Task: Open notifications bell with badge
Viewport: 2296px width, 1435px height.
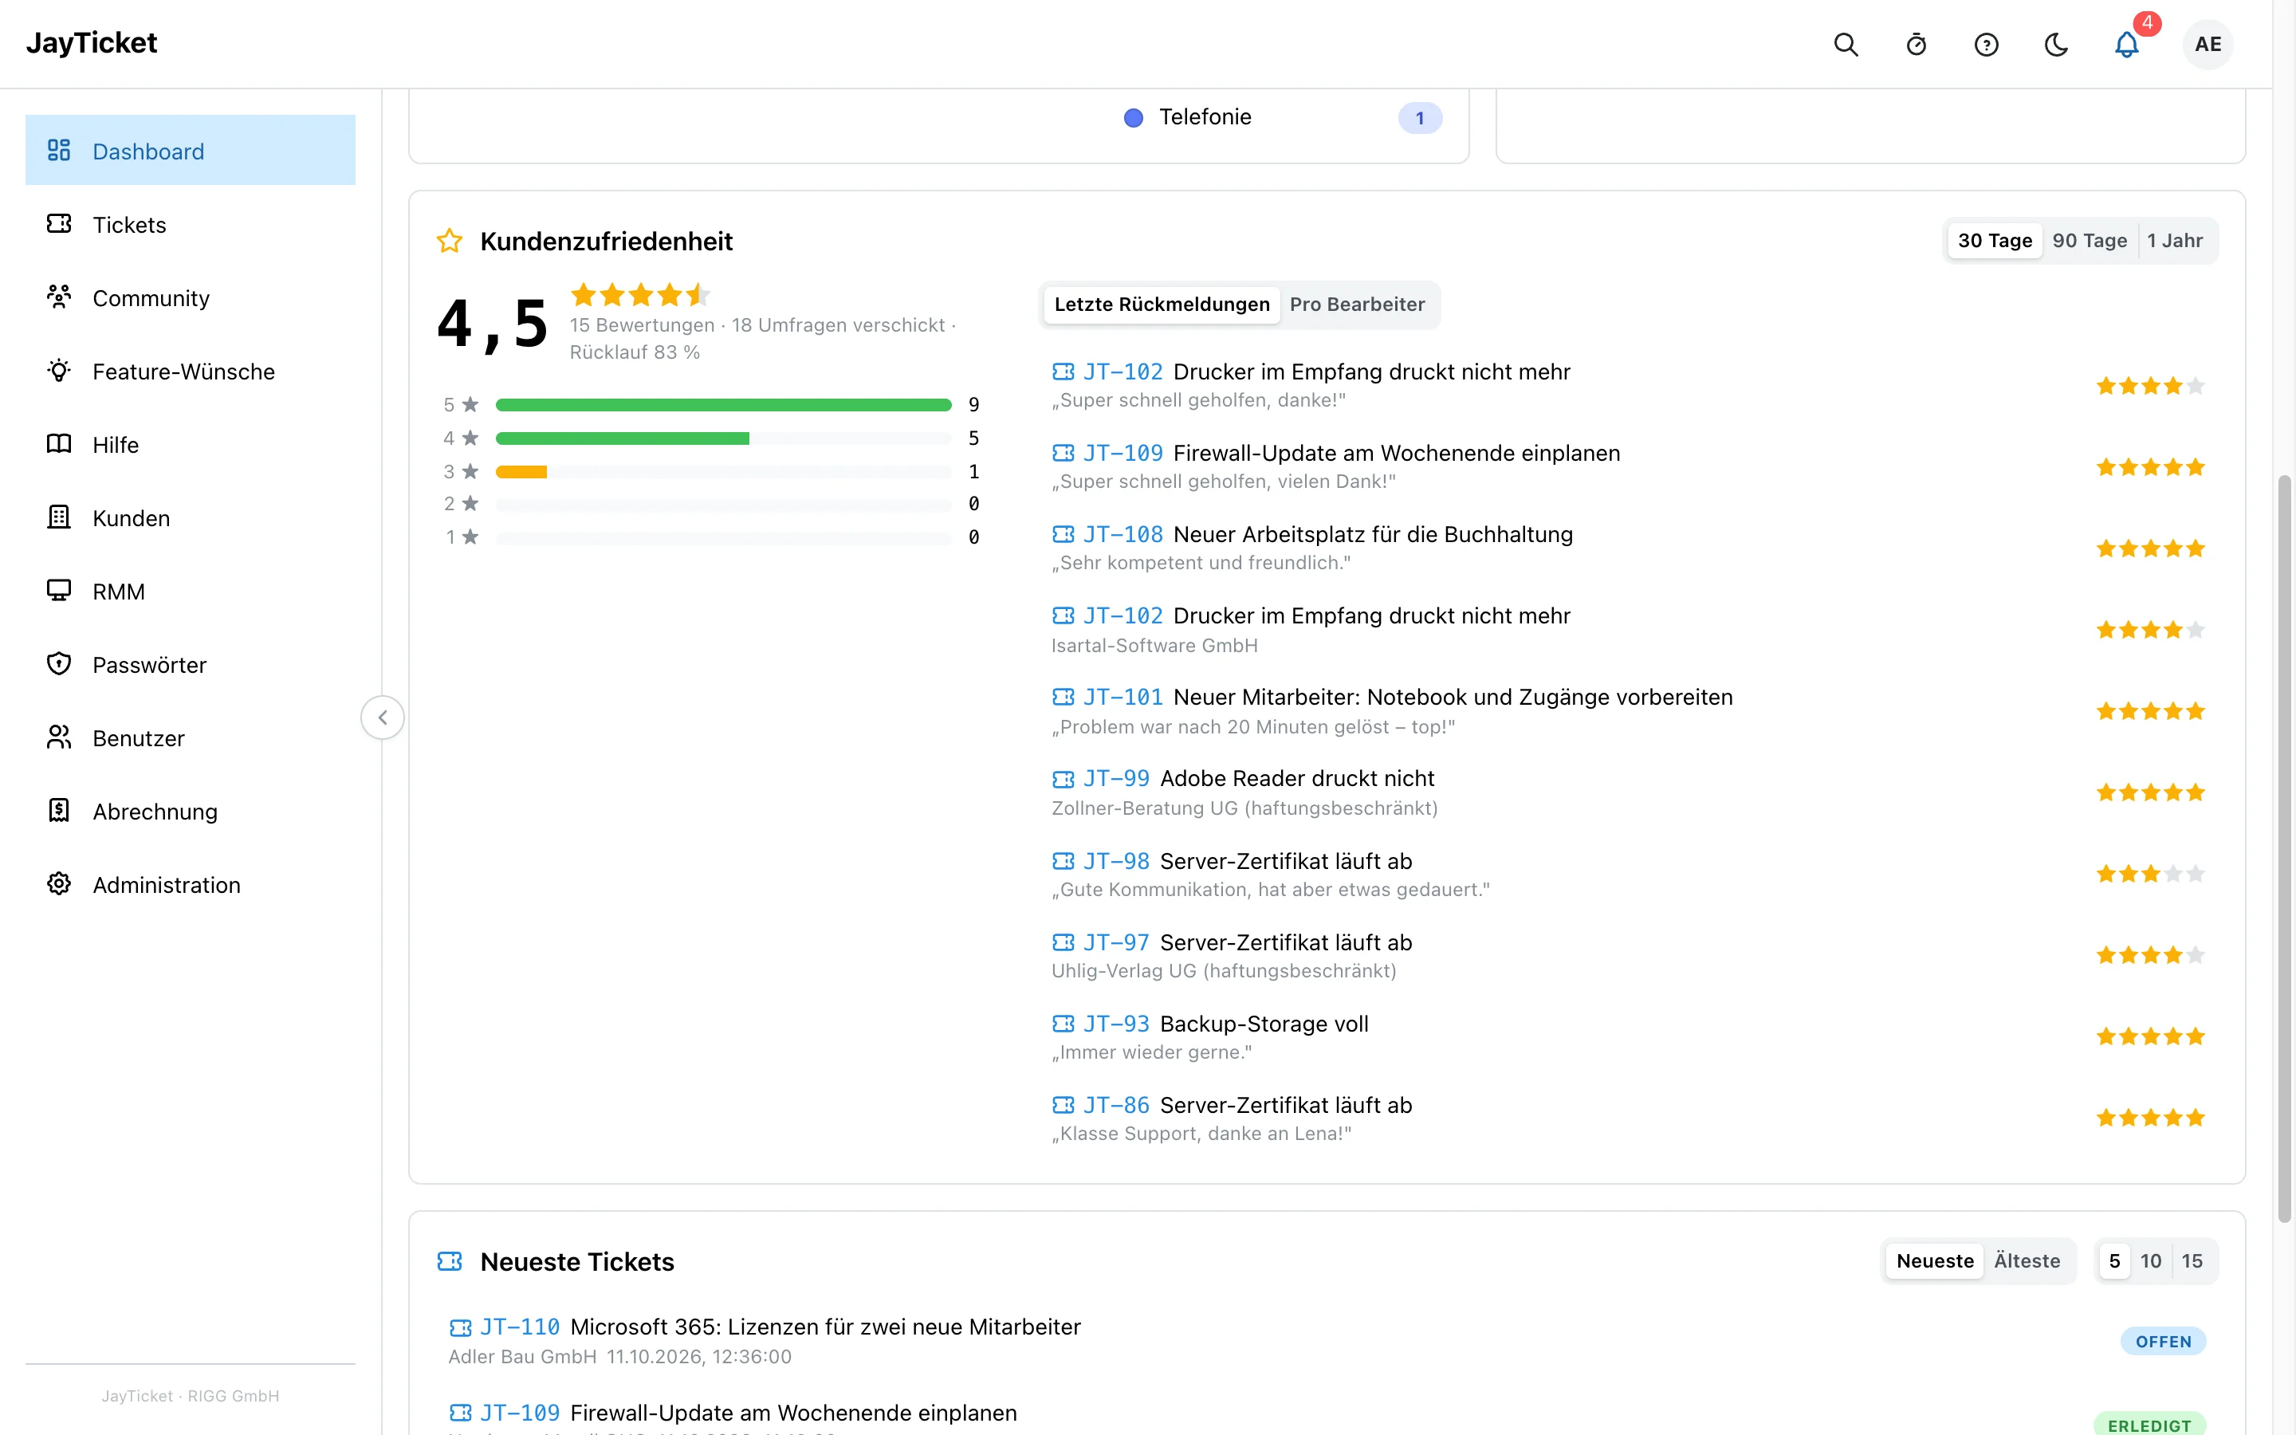Action: tap(2126, 45)
